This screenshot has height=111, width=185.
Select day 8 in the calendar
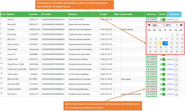[x=171, y=39]
